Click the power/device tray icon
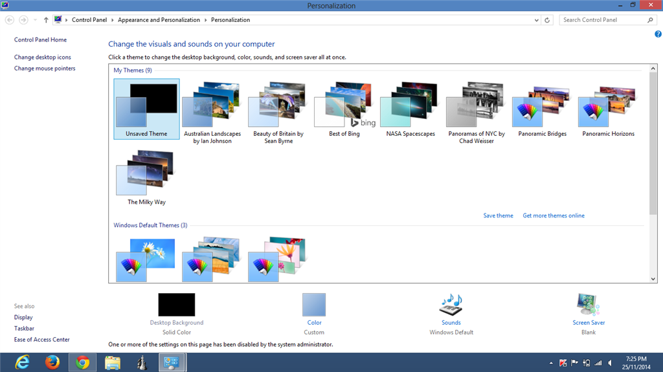663x372 pixels. [586, 363]
